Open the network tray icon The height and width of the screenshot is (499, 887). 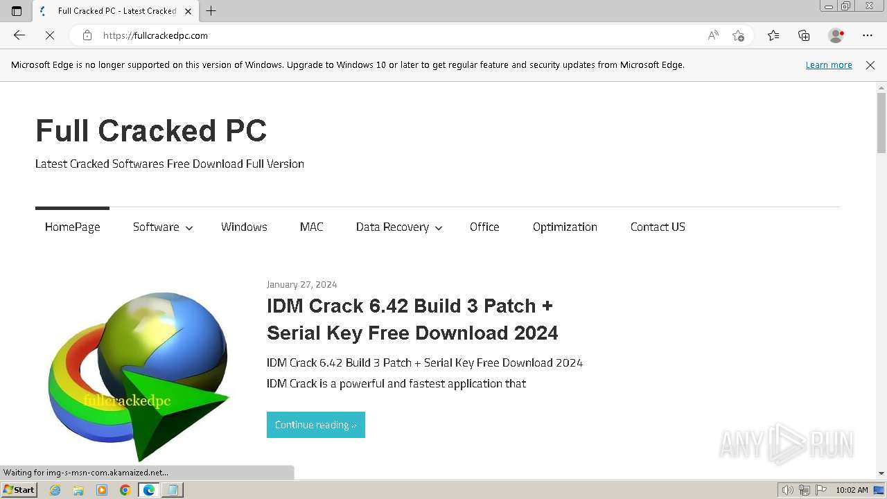pyautogui.click(x=805, y=490)
